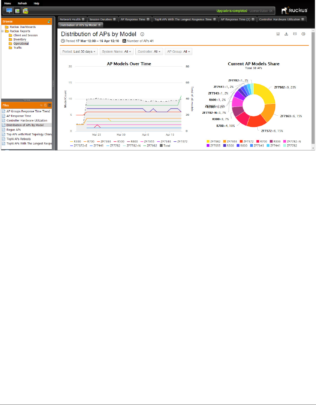
Task: Close the Network Health tab
Action: coord(83,19)
